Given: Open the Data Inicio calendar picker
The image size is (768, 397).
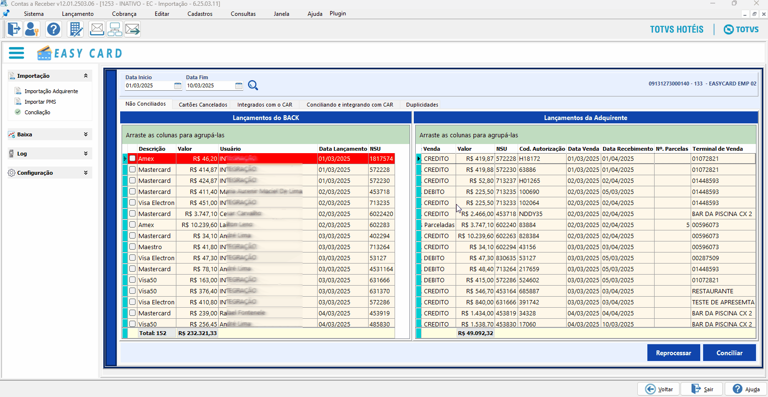Looking at the screenshot, I should (178, 86).
